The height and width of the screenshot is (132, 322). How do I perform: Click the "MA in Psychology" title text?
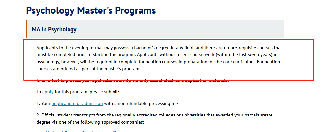pyautogui.click(x=54, y=29)
